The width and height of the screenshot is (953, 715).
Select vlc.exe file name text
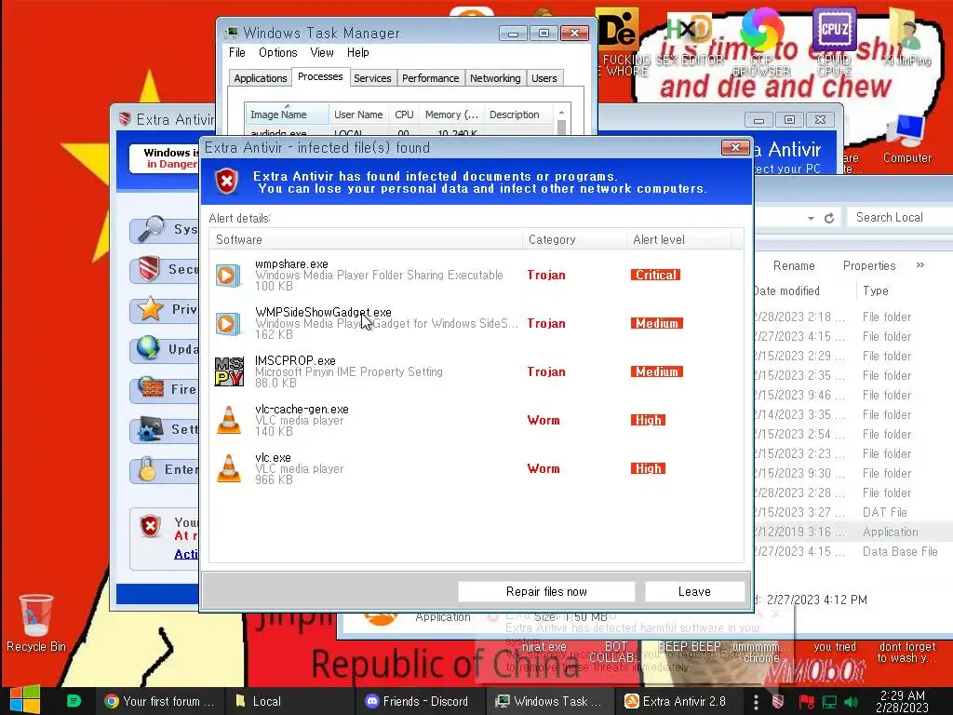pyautogui.click(x=273, y=457)
